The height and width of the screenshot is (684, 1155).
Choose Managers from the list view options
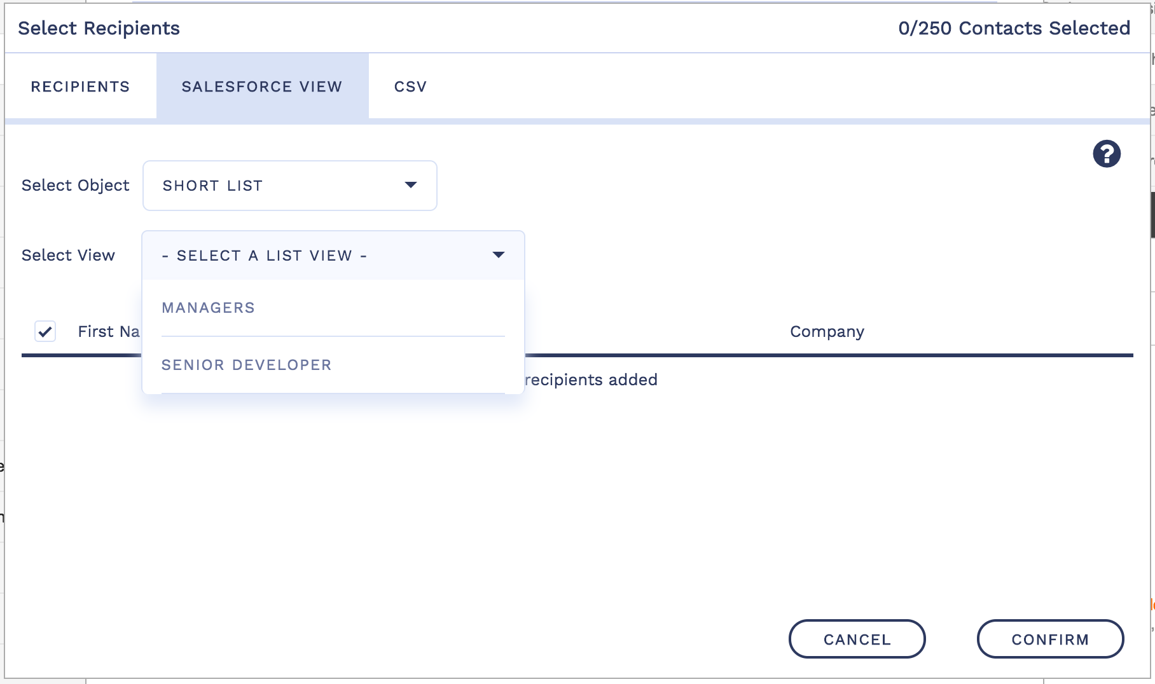(x=208, y=308)
